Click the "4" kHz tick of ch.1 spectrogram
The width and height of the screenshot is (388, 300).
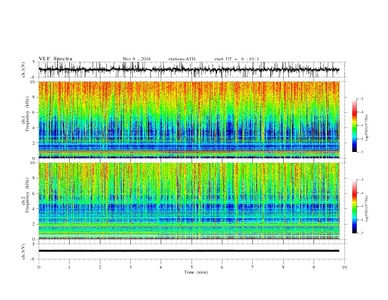pos(34,128)
